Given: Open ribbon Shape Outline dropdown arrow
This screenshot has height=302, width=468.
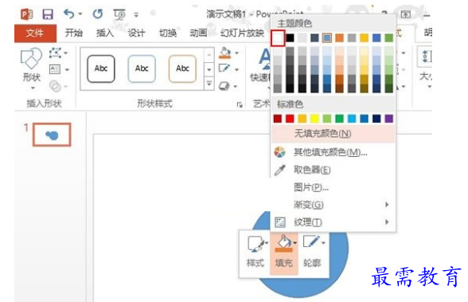Looking at the screenshot, I should (236, 69).
